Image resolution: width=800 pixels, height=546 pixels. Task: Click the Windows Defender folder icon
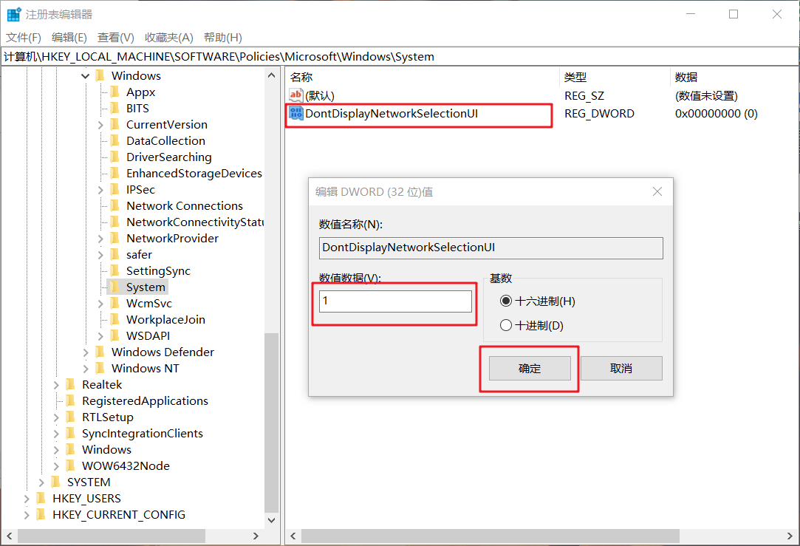100,352
